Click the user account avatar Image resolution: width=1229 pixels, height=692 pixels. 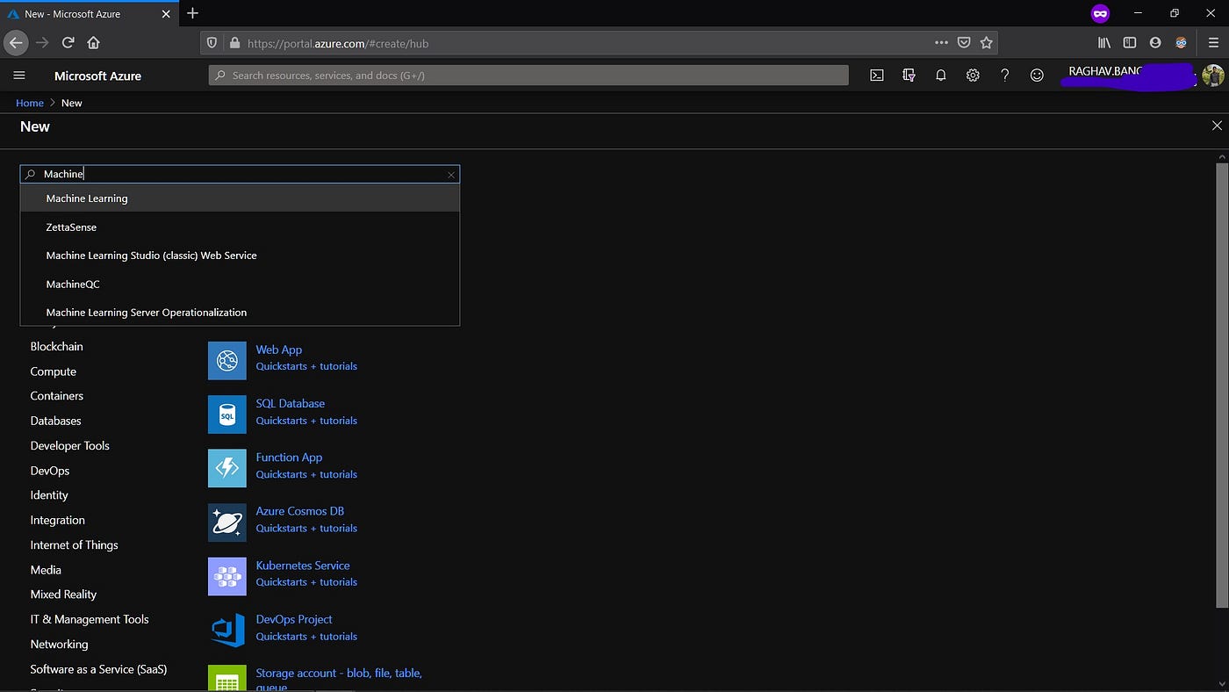(x=1212, y=76)
